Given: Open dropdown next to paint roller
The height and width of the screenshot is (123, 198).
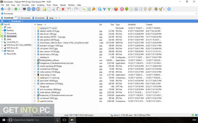Looking at the screenshot, I should point(164,9).
